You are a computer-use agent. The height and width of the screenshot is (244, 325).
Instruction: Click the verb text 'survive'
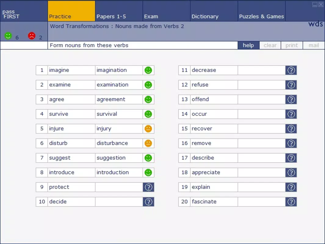point(59,114)
